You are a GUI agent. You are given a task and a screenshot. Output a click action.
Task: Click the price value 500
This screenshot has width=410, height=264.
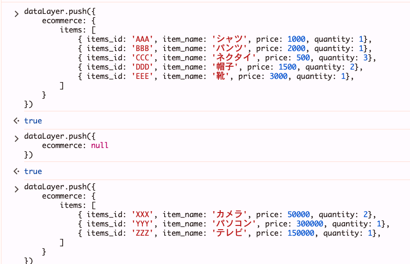303,58
